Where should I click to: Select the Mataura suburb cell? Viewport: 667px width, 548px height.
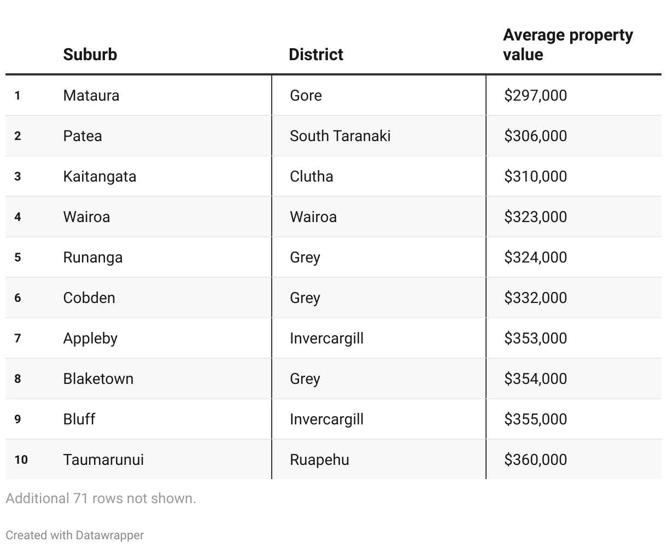point(91,95)
